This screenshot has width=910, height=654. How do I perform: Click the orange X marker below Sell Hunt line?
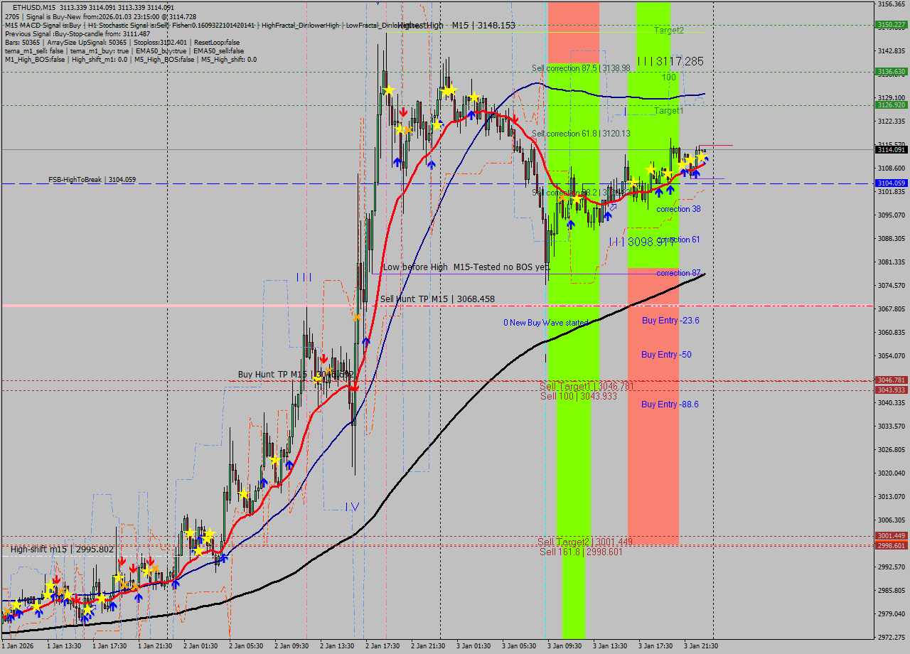(x=356, y=316)
